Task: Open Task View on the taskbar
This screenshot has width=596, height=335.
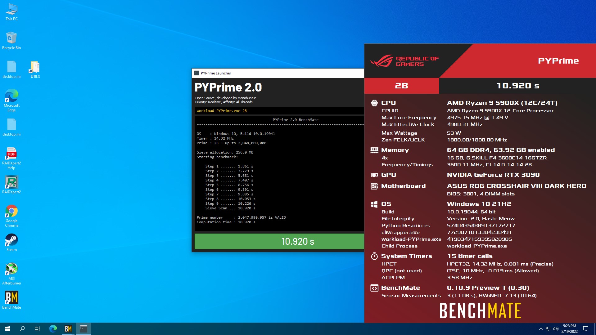Action: coord(37,329)
